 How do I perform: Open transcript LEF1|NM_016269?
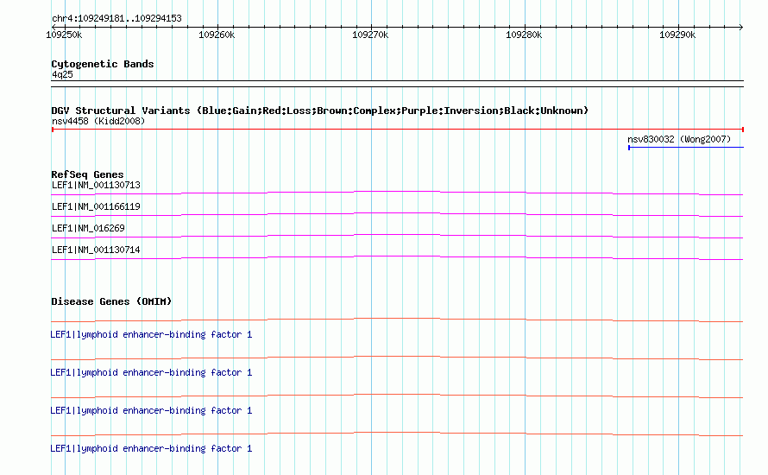point(88,228)
